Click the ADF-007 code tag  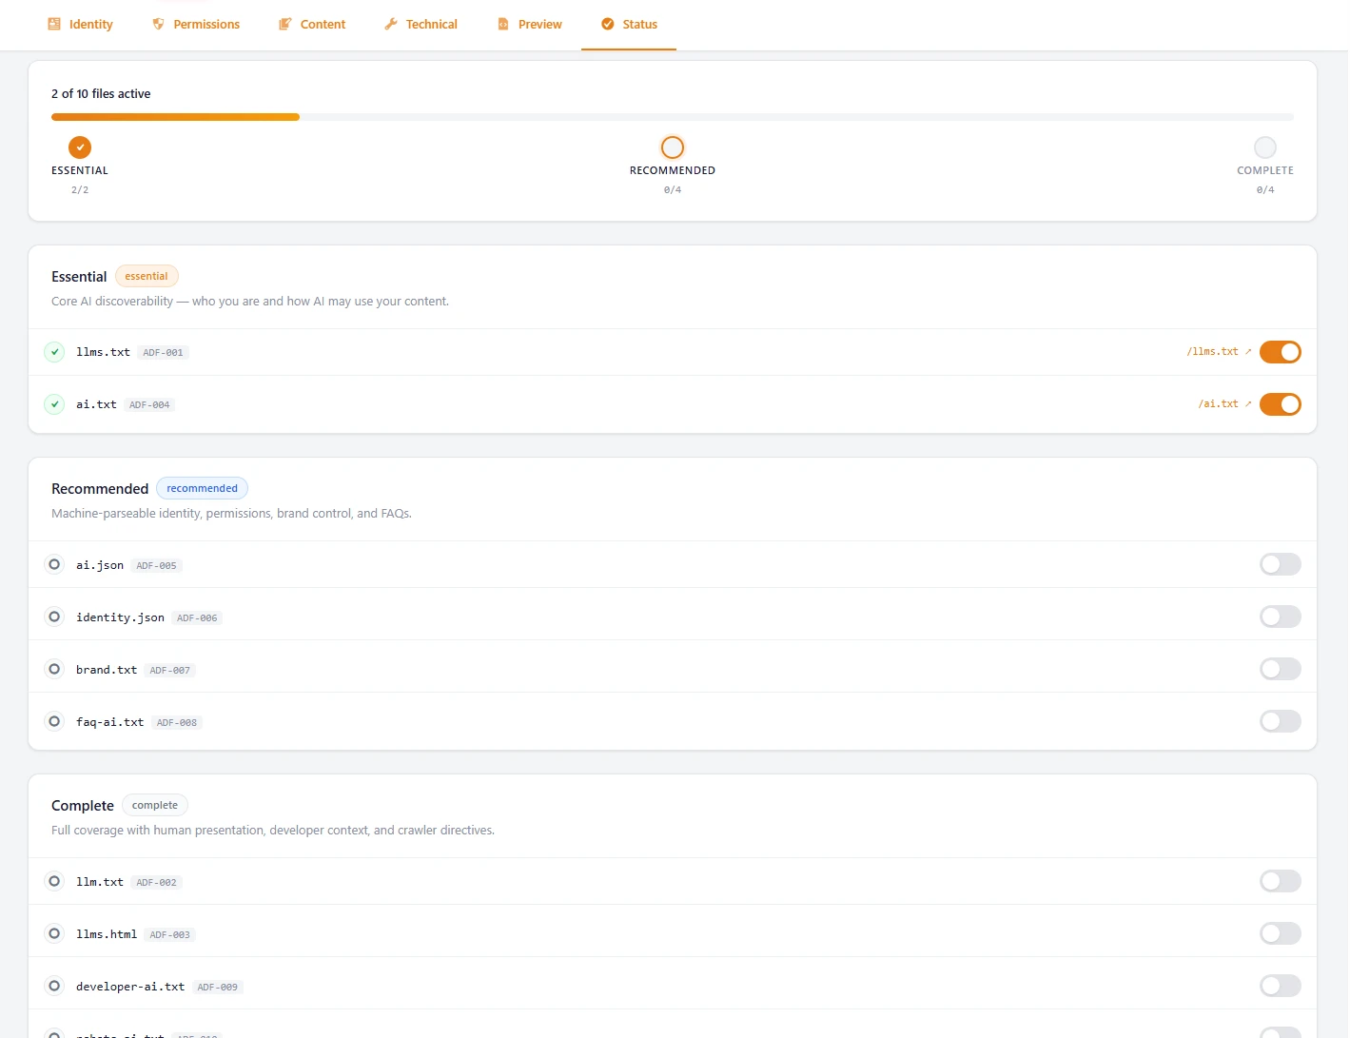(x=169, y=670)
